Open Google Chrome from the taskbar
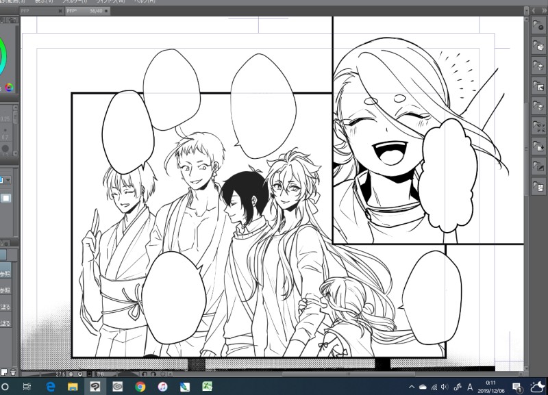Image resolution: width=548 pixels, height=395 pixels. (140, 386)
